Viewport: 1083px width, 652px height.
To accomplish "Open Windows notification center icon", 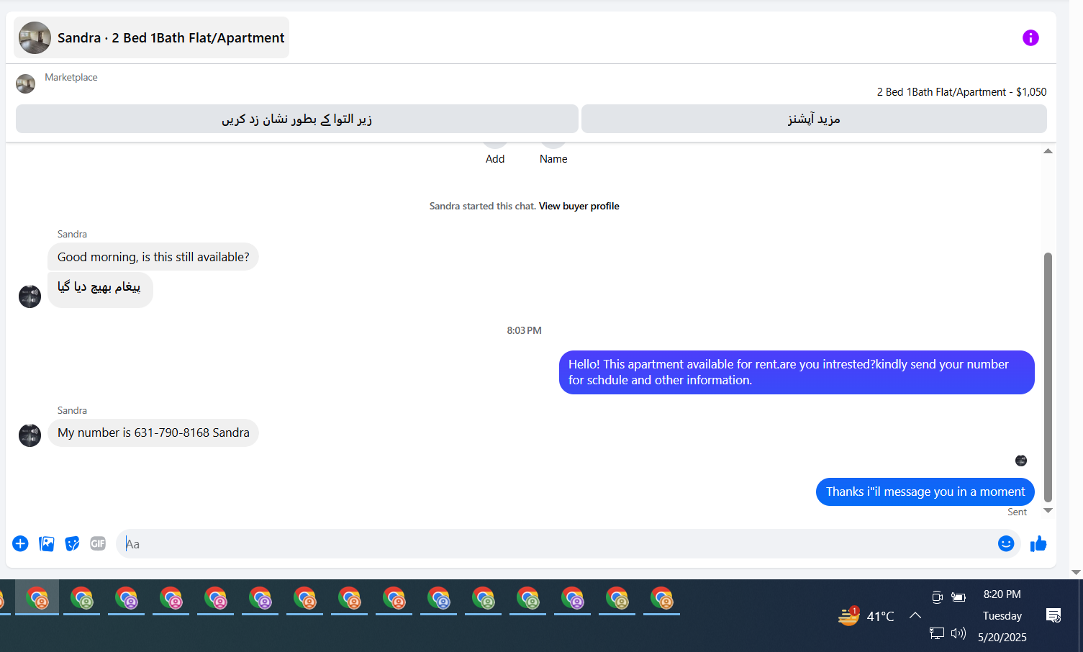I will coord(1053,615).
